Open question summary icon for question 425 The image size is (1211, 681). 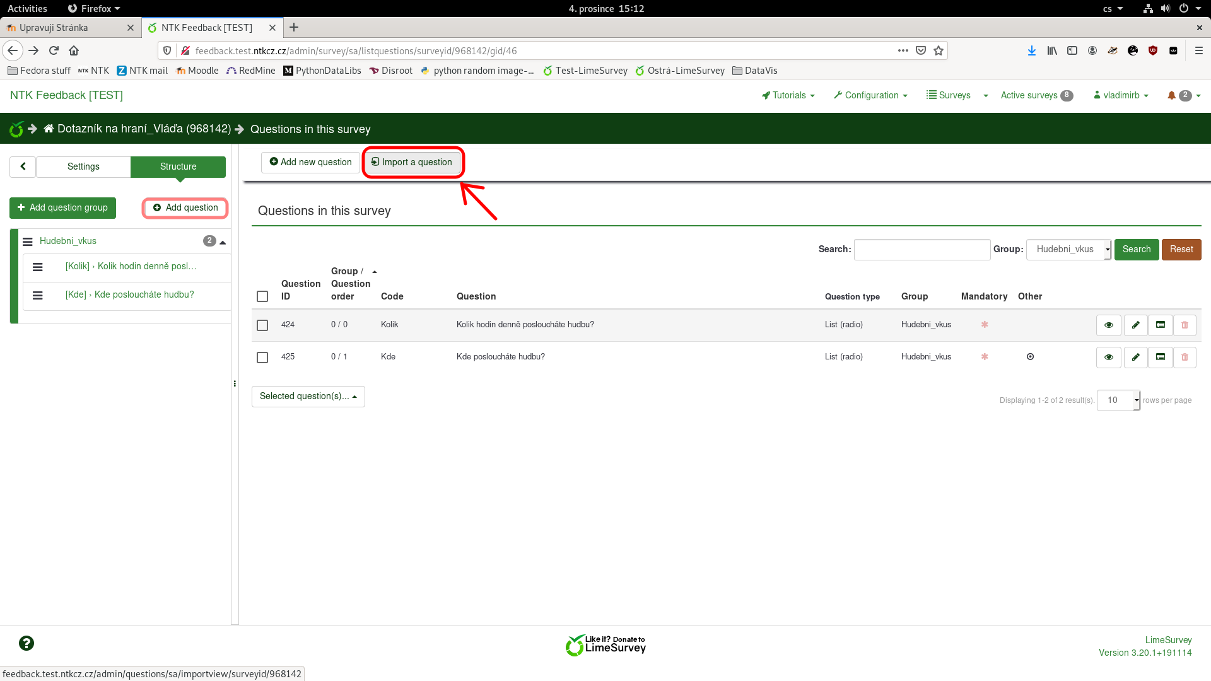point(1160,357)
